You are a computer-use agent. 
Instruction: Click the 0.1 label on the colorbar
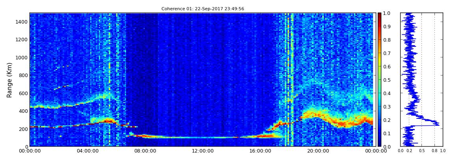point(386,134)
